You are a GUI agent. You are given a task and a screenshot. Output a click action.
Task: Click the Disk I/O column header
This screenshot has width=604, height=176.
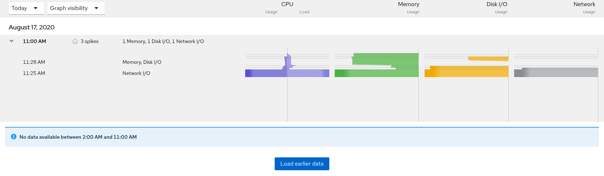pos(497,4)
